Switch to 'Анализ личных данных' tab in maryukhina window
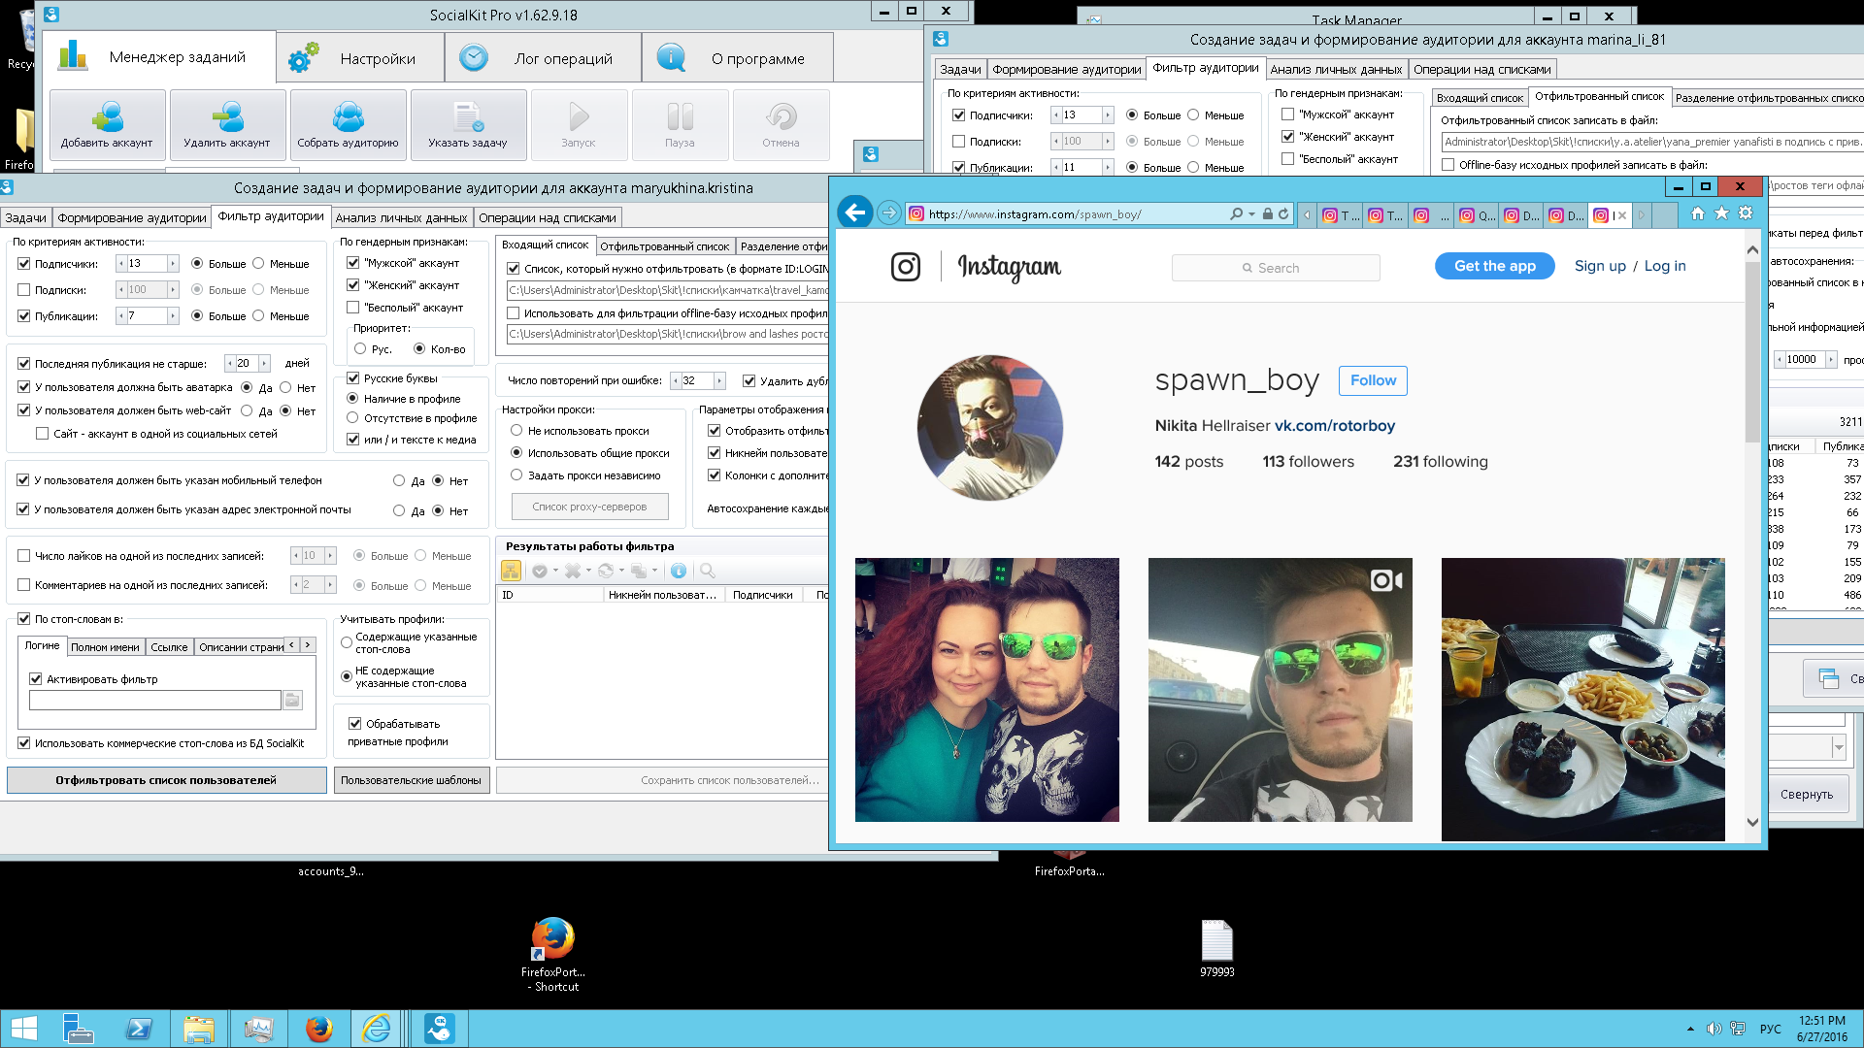1864x1048 pixels. pos(401,218)
